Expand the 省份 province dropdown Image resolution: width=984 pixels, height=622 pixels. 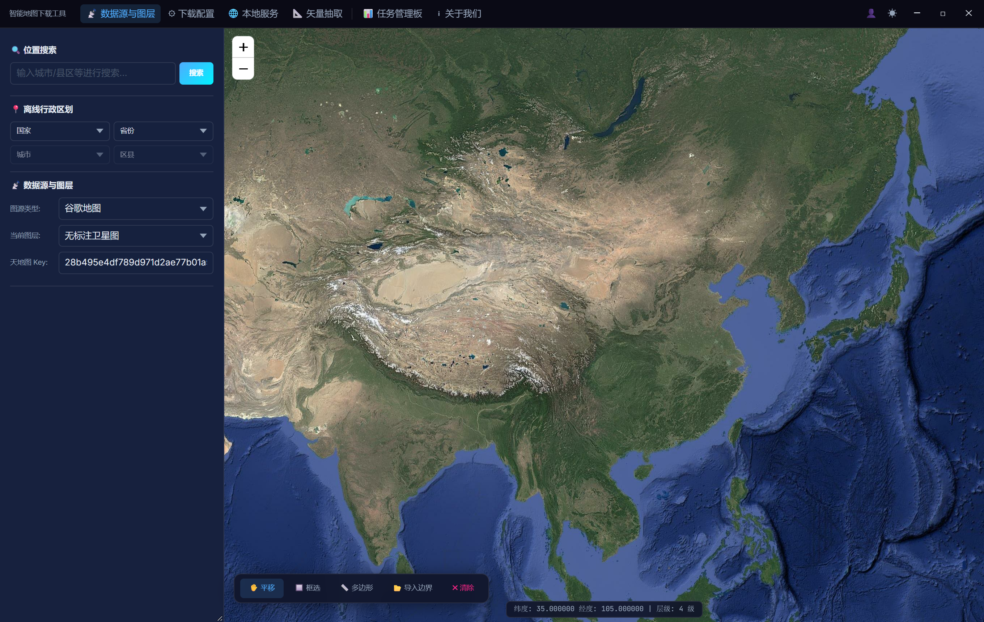pyautogui.click(x=163, y=131)
